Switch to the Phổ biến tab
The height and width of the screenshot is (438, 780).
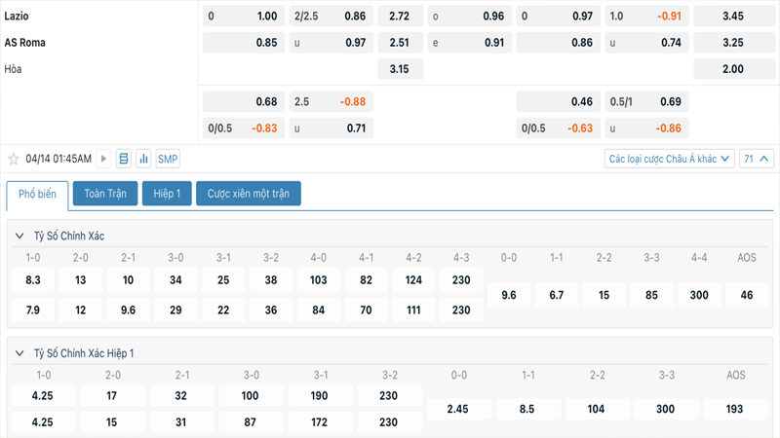37,194
